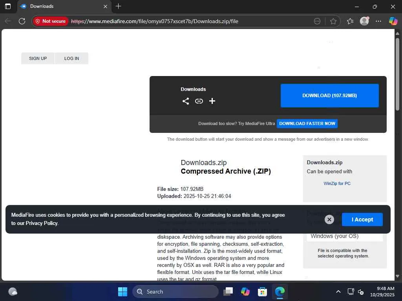Viewport: 402px width, 301px height.
Task: Click the feedback smiley icon in address bar
Action: tap(317, 21)
